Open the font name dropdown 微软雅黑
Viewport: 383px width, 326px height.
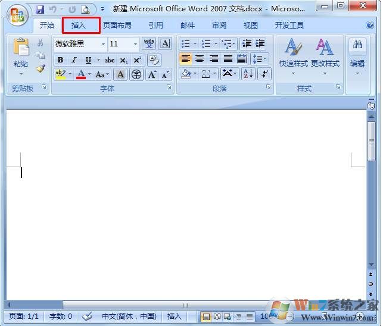click(103, 44)
